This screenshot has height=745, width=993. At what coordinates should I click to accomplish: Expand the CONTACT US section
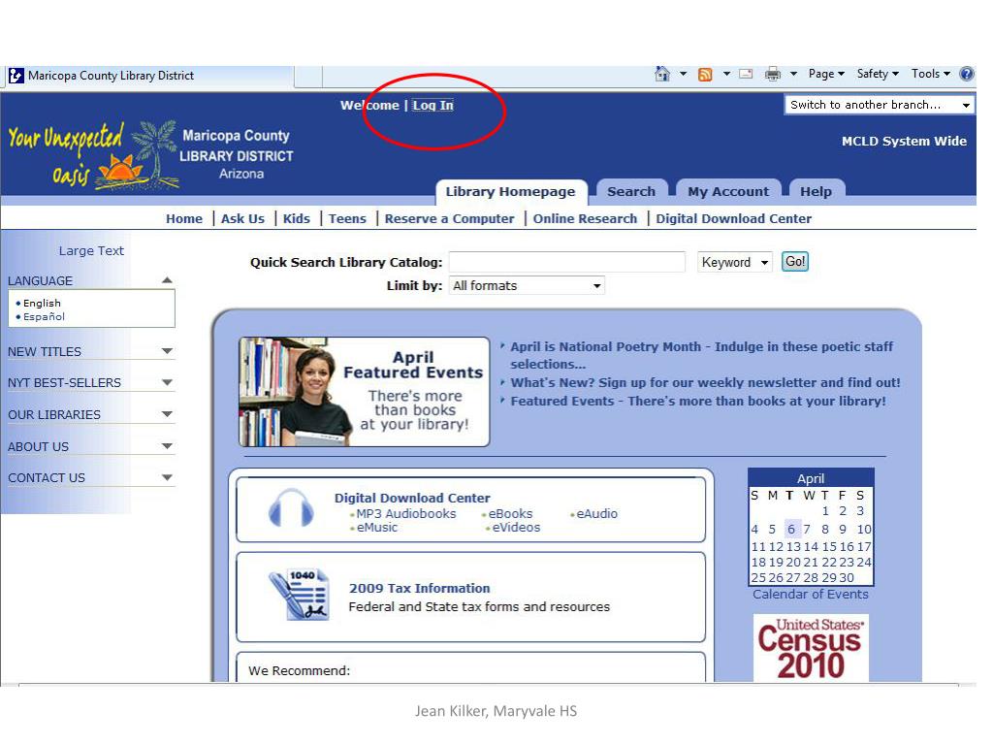point(167,477)
